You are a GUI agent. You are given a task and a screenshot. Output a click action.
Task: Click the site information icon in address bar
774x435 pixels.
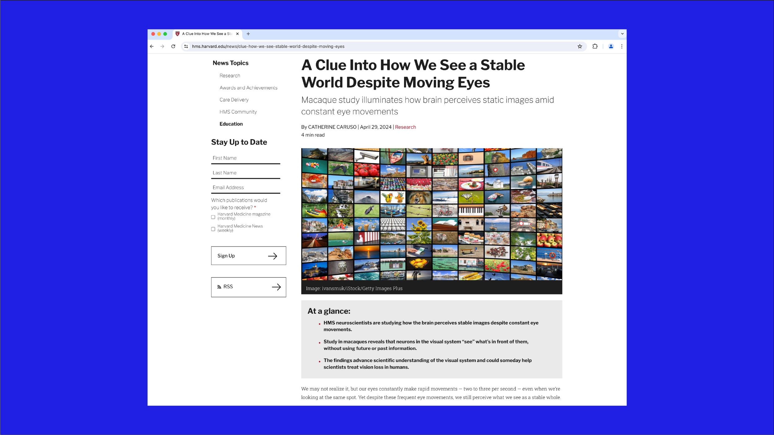point(186,46)
